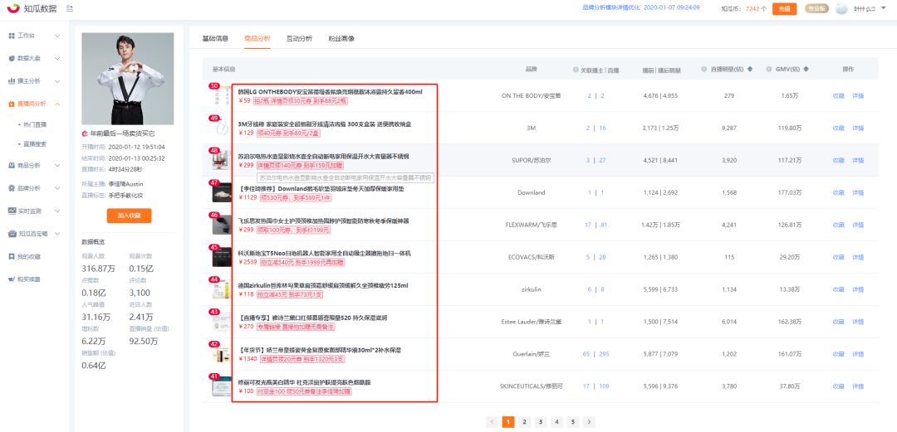
Task: Click the streamer photo thumbnail
Action: click(128, 79)
